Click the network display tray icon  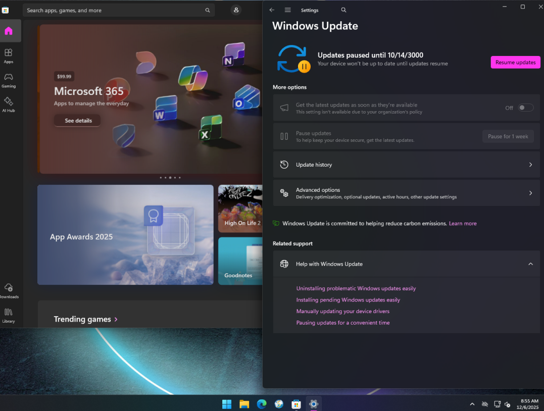(497, 404)
